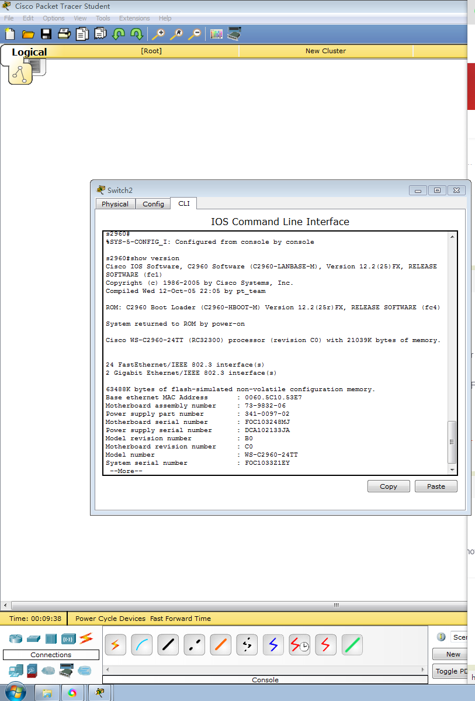Choose copper straight-through cable
The width and height of the screenshot is (475, 701).
[x=168, y=645]
